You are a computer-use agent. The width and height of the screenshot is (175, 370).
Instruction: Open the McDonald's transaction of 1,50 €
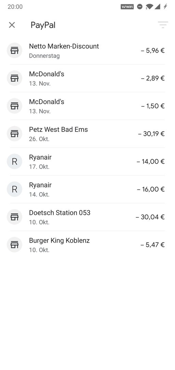pyautogui.click(x=87, y=106)
